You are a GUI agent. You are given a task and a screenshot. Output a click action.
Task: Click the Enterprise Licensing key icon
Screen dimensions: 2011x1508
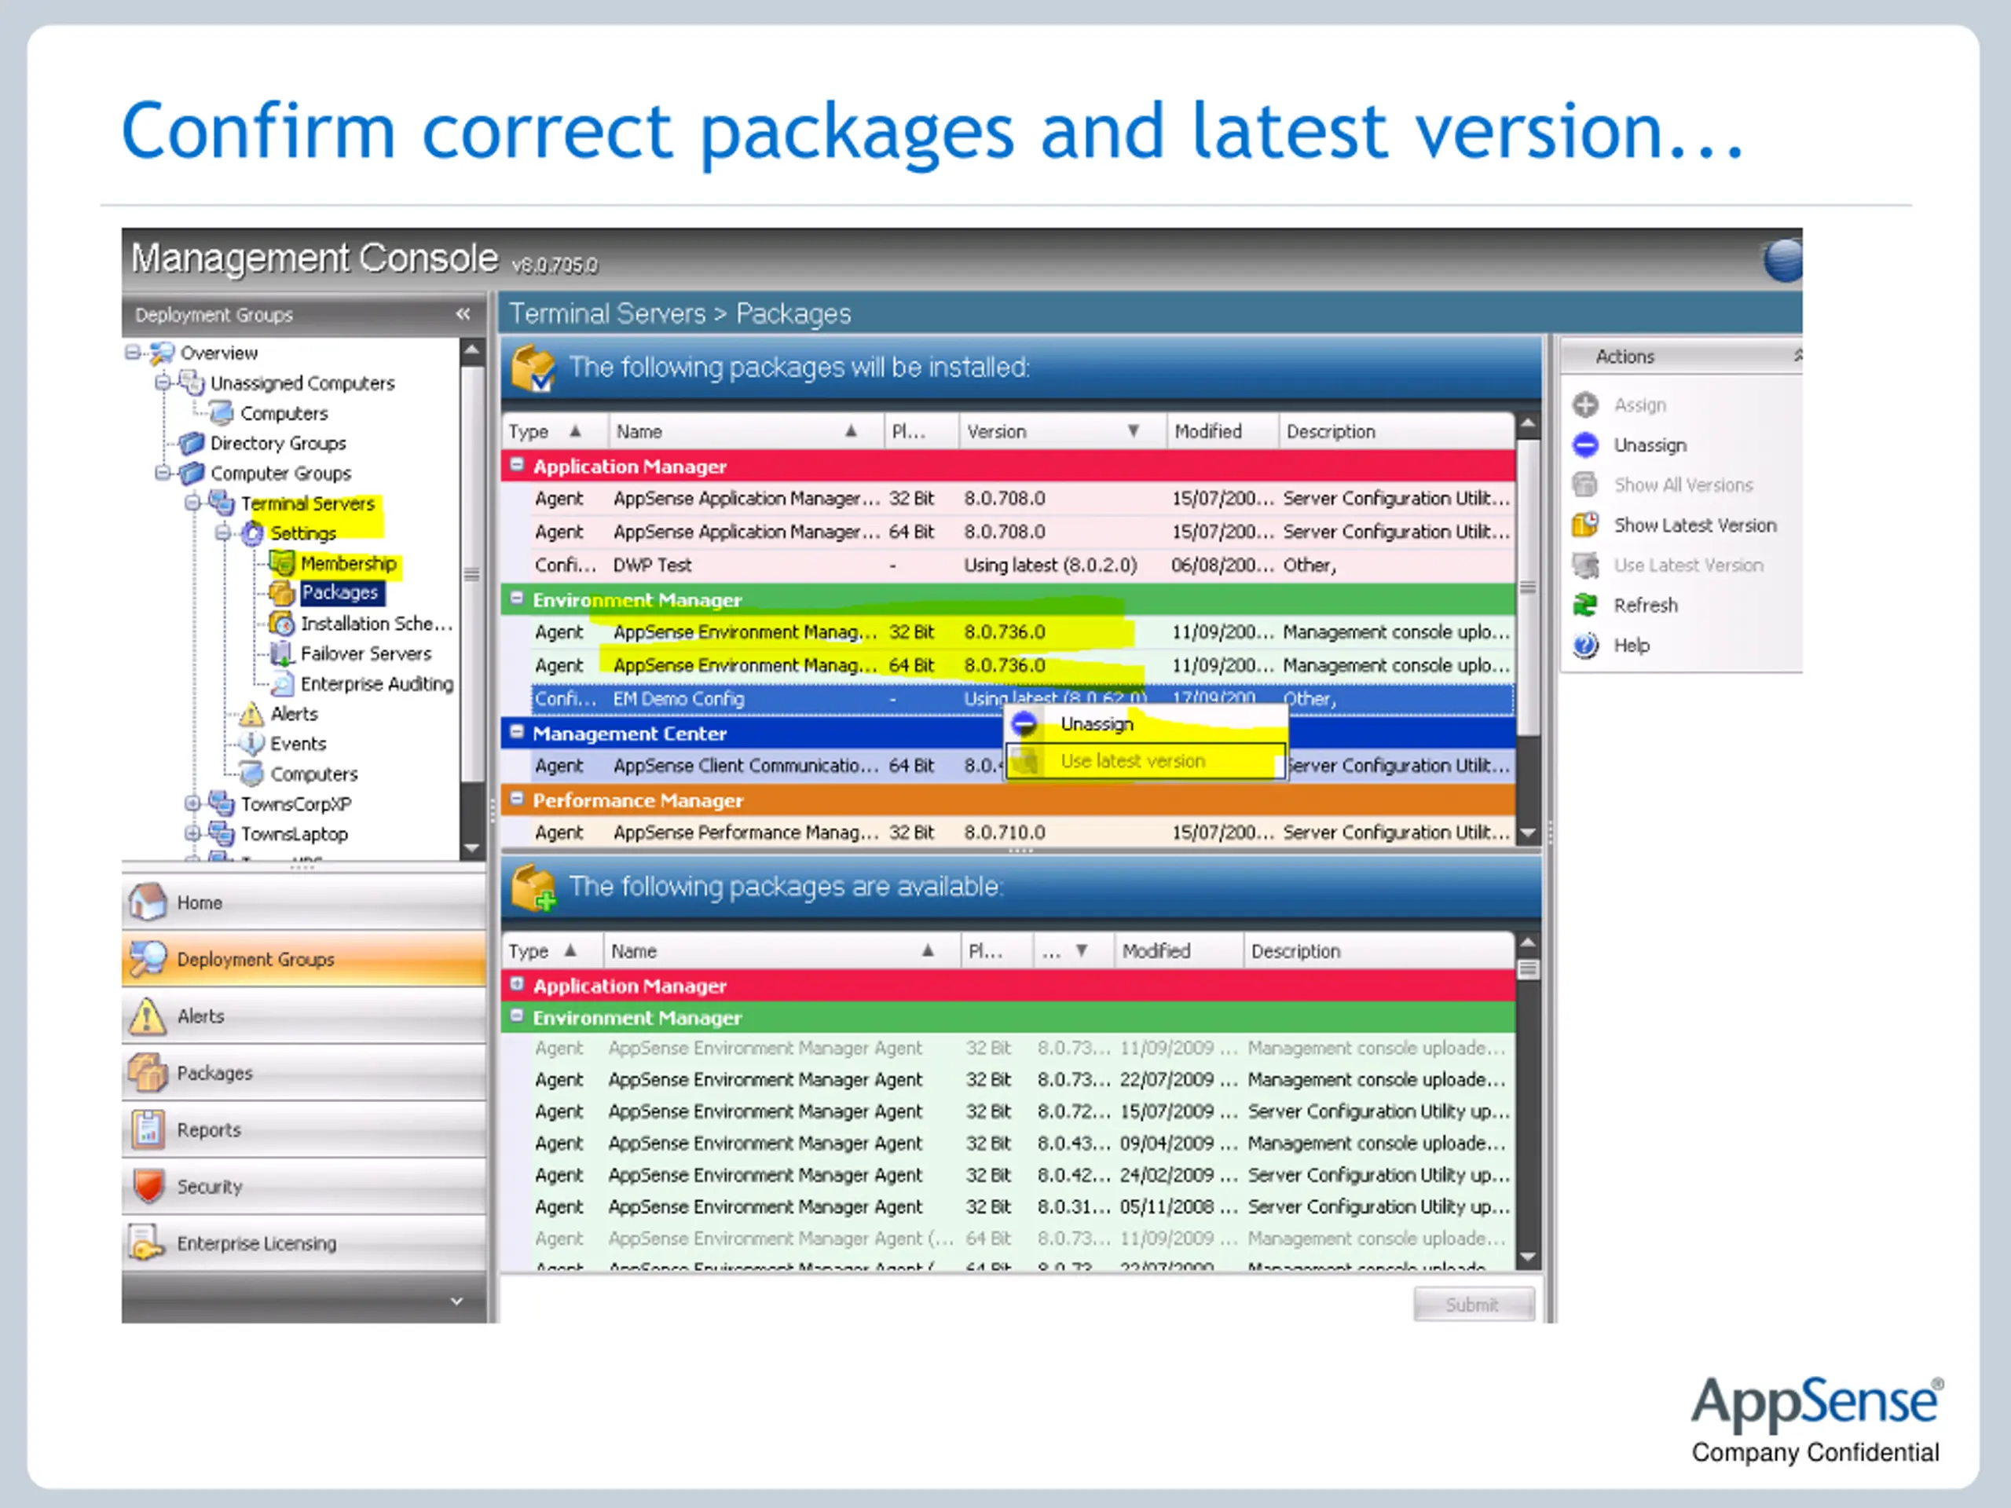pos(145,1243)
